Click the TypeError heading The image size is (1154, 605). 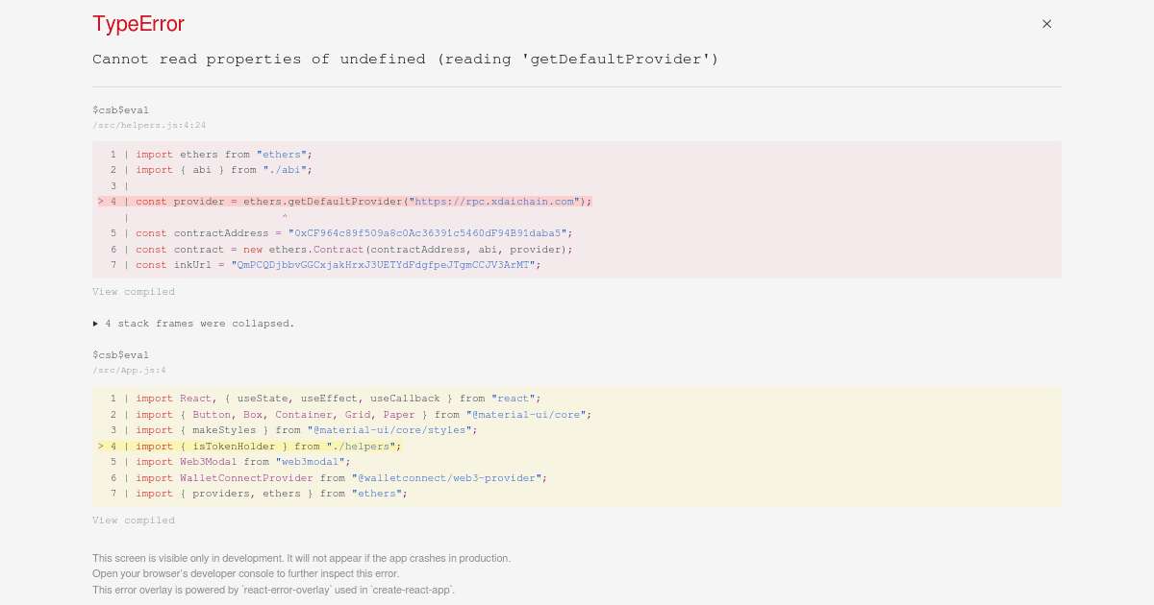[138, 23]
